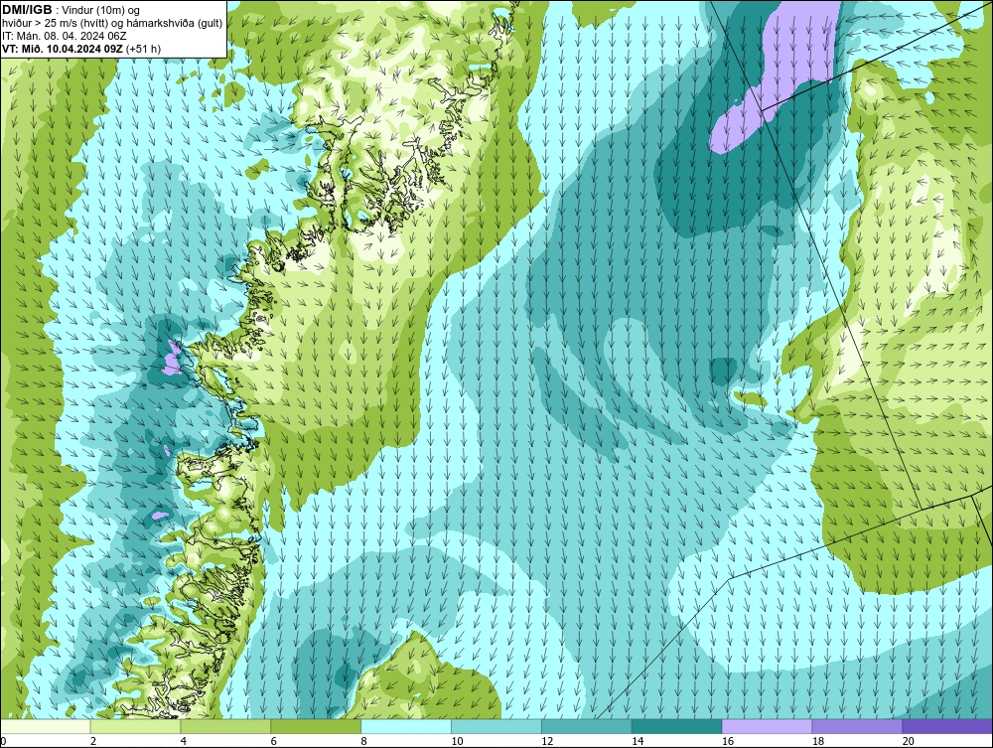Click the DMI/IGB title text
993x748 pixels.
coord(27,10)
